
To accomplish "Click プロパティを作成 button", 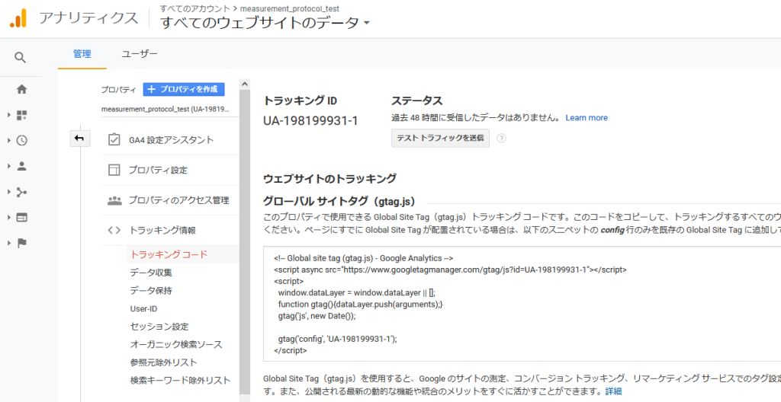I will [184, 89].
